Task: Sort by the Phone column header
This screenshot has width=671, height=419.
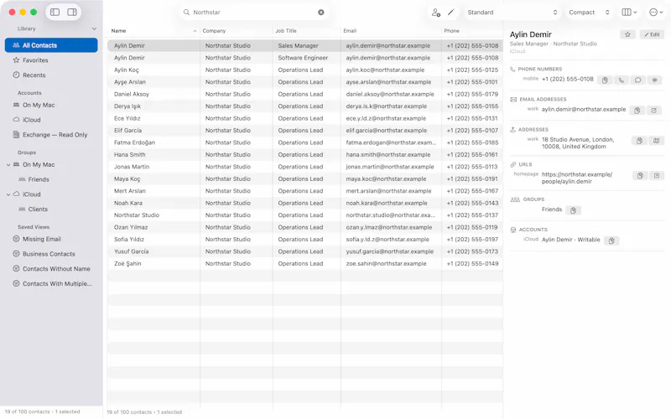Action: (x=472, y=31)
